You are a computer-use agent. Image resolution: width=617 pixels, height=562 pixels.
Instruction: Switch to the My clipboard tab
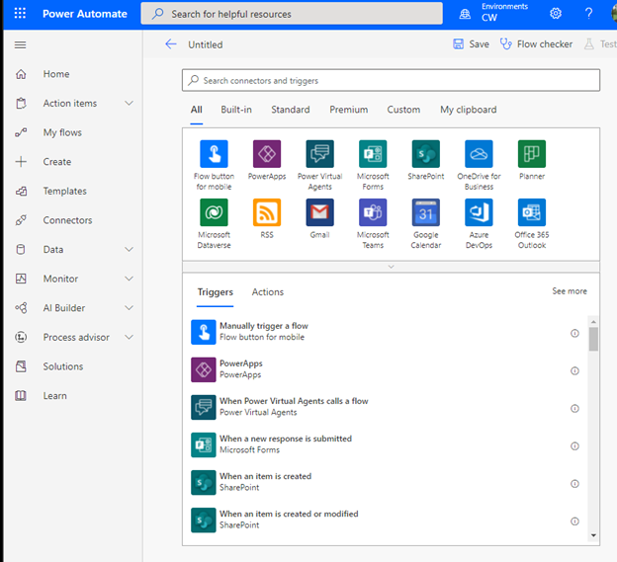[469, 110]
